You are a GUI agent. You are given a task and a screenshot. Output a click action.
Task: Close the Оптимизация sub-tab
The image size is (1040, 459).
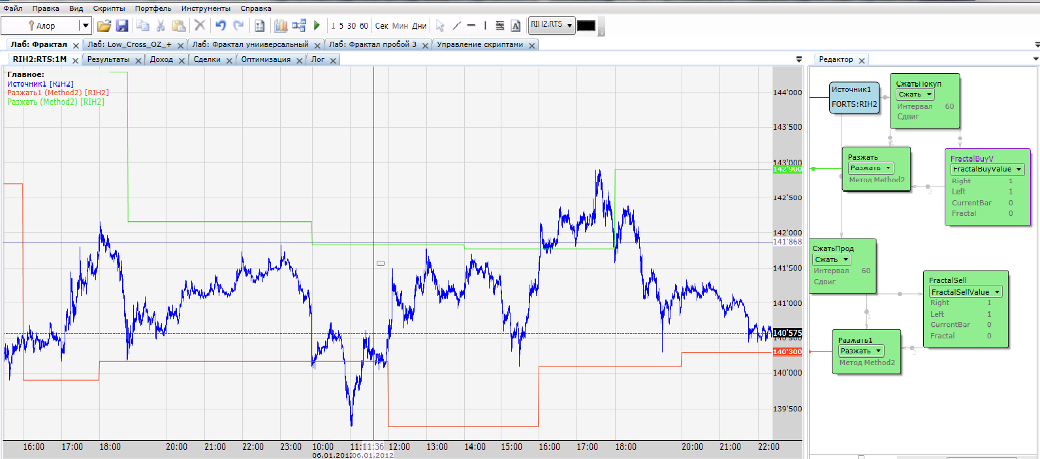(300, 61)
